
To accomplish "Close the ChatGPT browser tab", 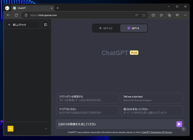I will coord(52,8).
